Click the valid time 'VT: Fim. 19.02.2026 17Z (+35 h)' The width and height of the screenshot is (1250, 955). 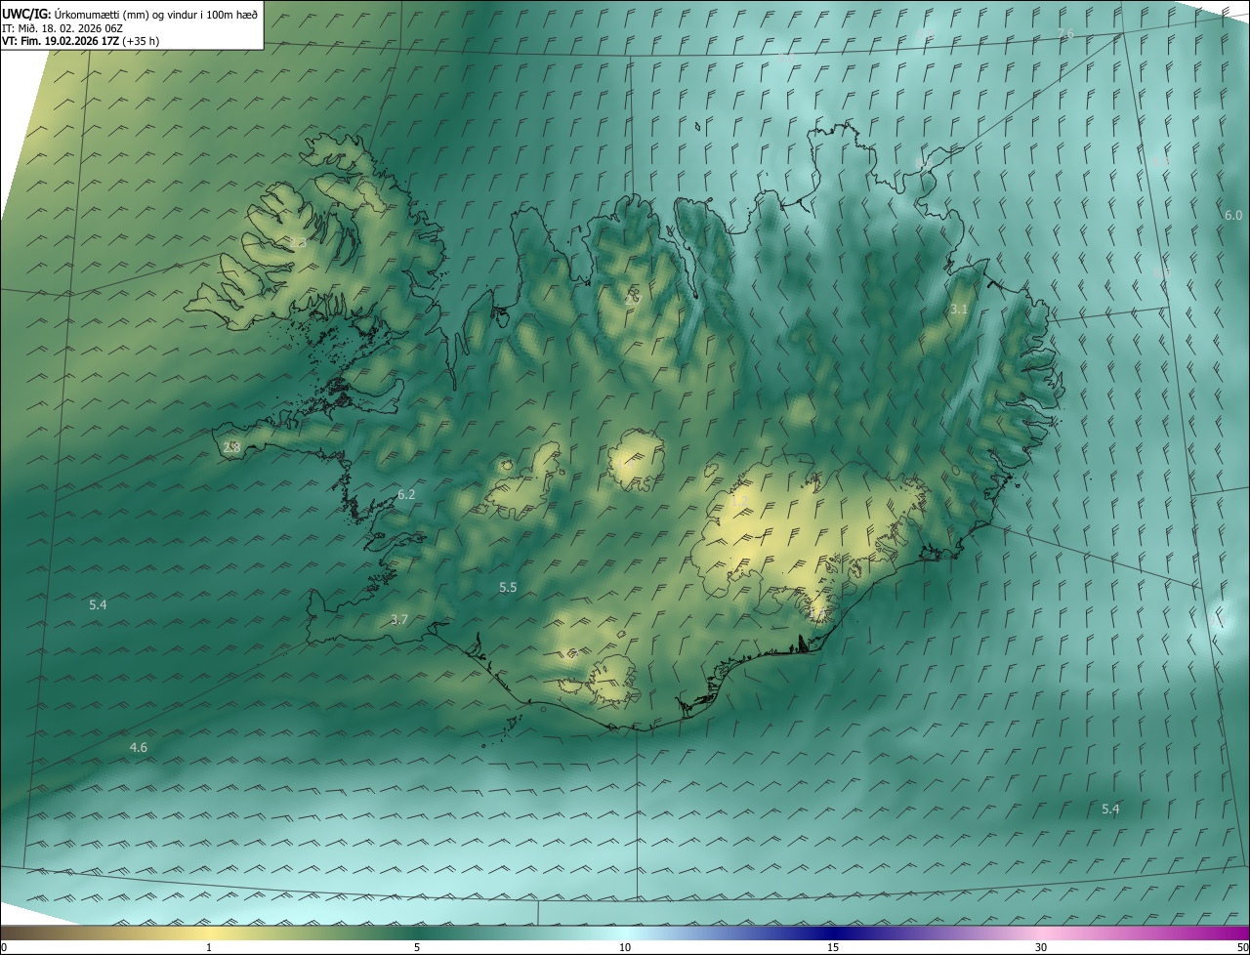pyautogui.click(x=80, y=41)
